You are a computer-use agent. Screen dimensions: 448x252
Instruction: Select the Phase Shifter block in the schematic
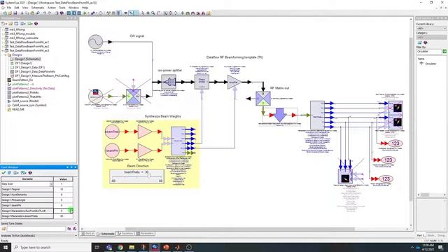tap(202, 82)
